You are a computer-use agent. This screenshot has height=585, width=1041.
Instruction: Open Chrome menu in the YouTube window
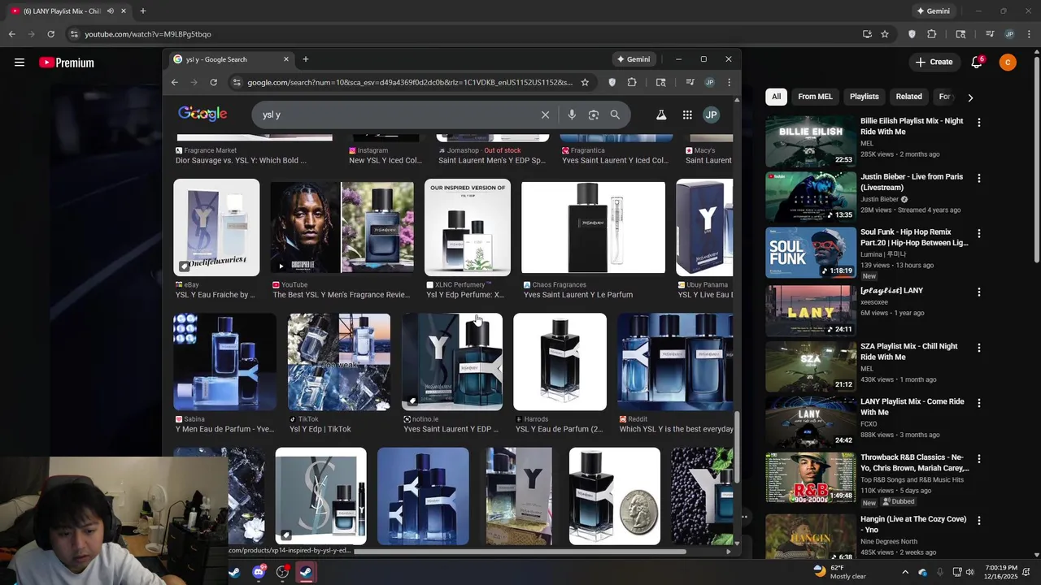(x=1029, y=34)
